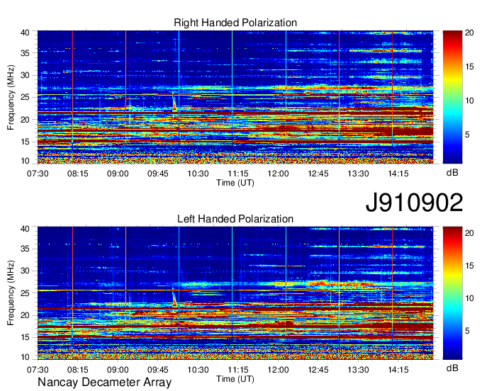
Task: Click the "15" frequency tick of the Left Handed plot
Action: pos(25,337)
